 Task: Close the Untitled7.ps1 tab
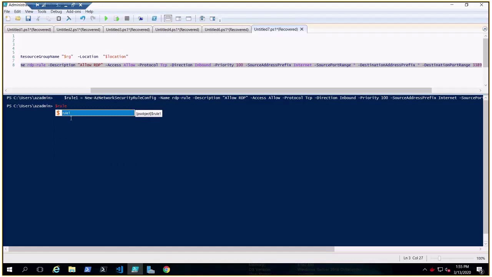[x=302, y=29]
